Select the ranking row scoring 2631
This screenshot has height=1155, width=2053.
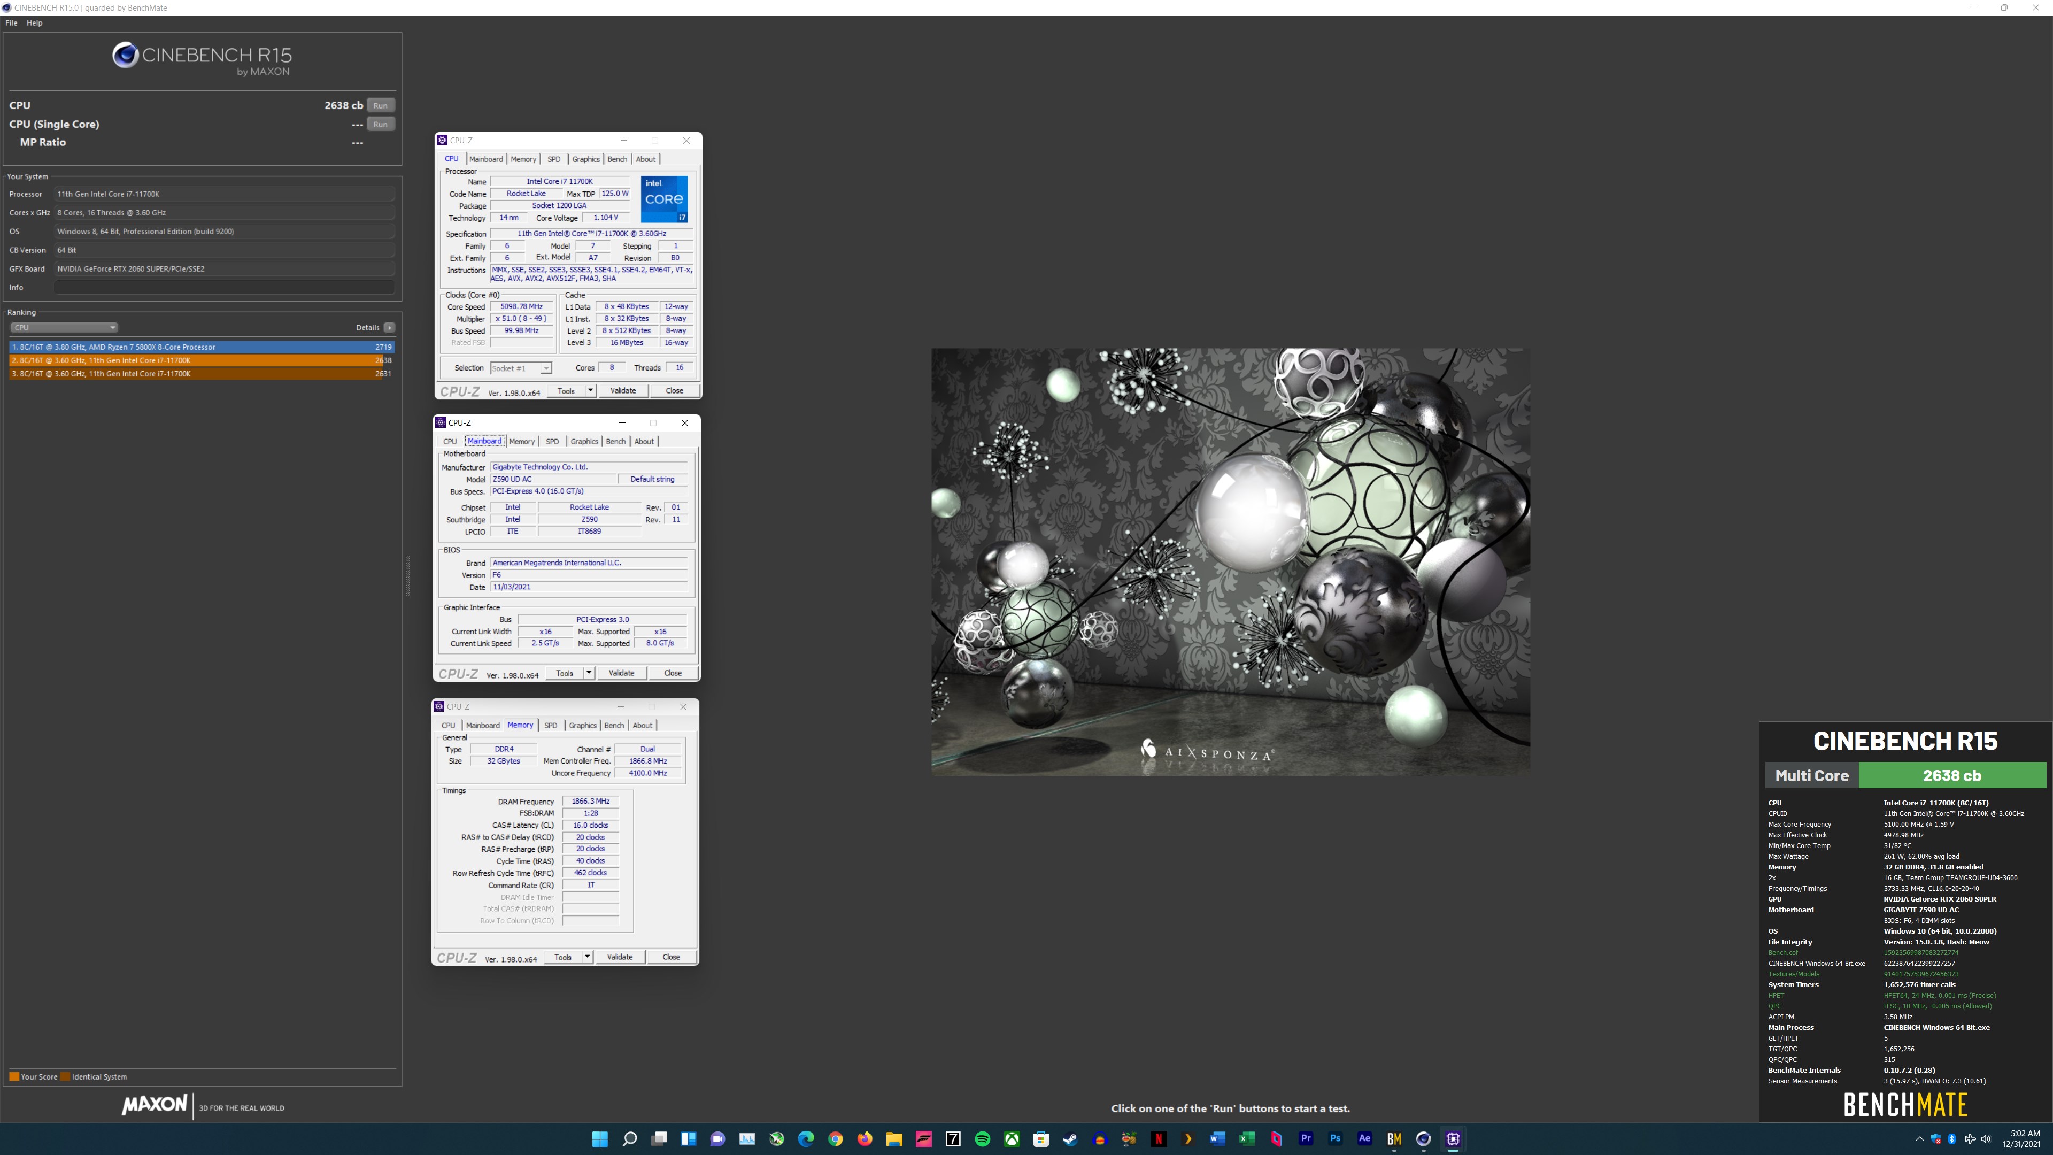click(x=202, y=374)
